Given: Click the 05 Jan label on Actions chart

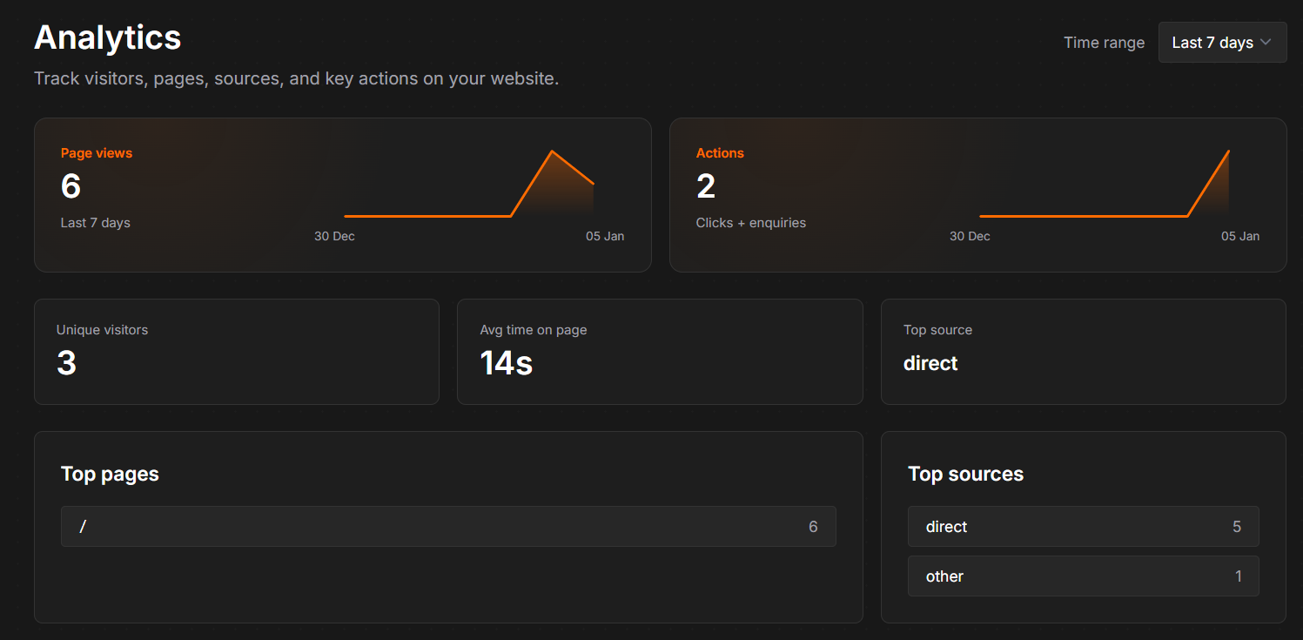Looking at the screenshot, I should [1239, 235].
